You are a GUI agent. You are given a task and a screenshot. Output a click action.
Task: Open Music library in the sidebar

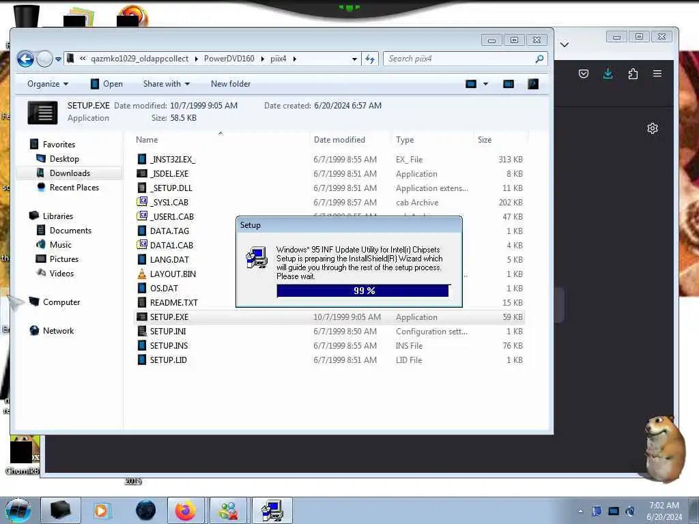click(x=60, y=245)
